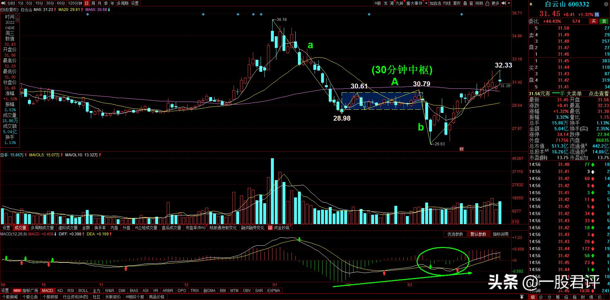The height and width of the screenshot is (300, 610).
Task: Toggle the 九转 indicator
Action: pyautogui.click(x=400, y=3)
